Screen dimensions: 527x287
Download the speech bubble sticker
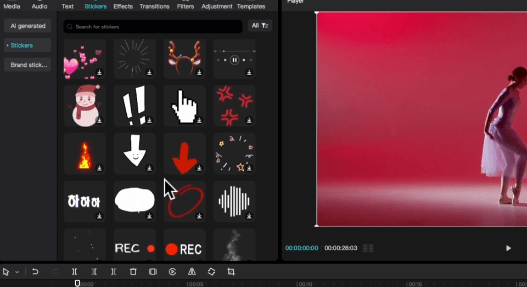[x=149, y=216]
